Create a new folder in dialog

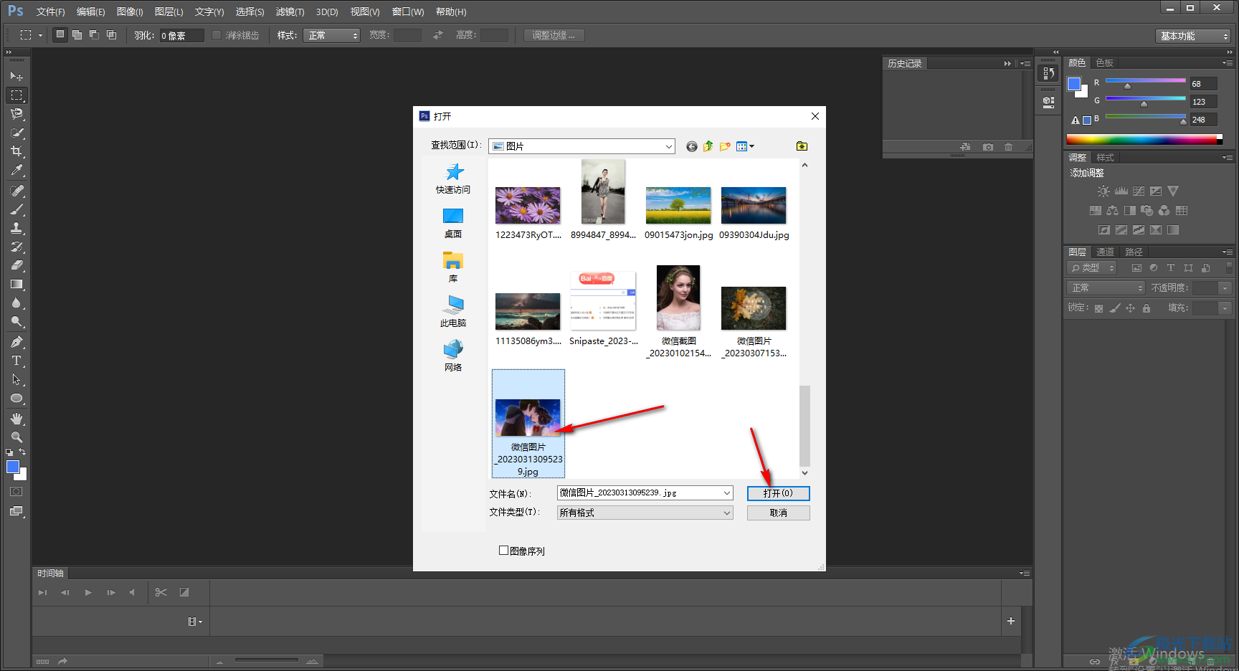pos(725,146)
